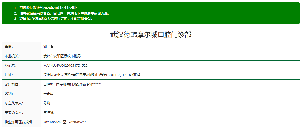
Task: Select the 口腔科 | 医学影像科 value text
Action: click(x=72, y=84)
